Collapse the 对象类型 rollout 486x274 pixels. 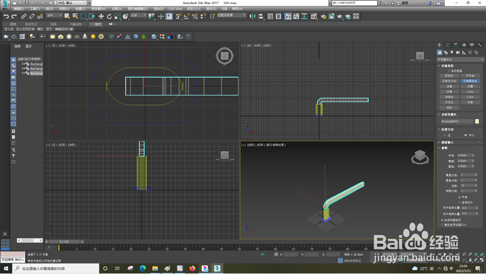[447, 66]
